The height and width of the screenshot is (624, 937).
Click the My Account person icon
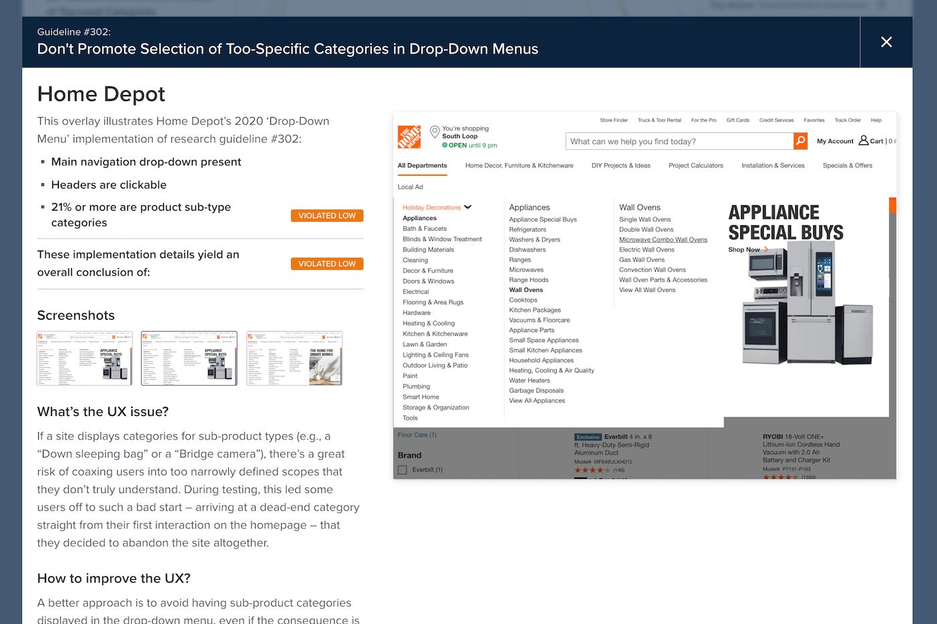click(863, 141)
